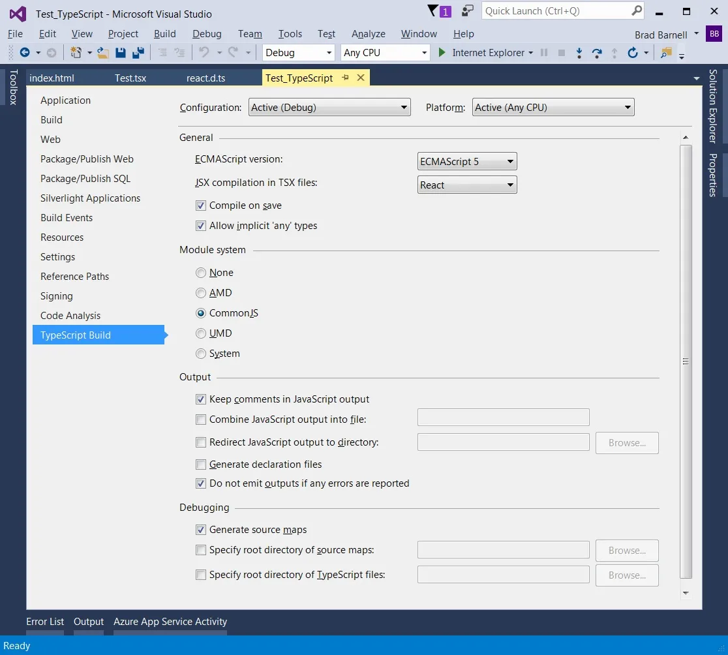Screen dimensions: 728x655
Task: Toggle Keep comments in JavaScript output
Action: tap(200, 399)
